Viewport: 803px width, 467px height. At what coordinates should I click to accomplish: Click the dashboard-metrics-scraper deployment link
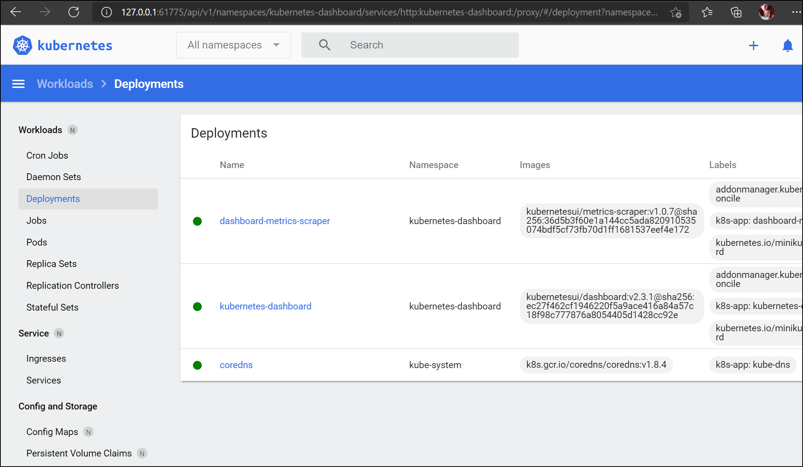[x=274, y=221]
